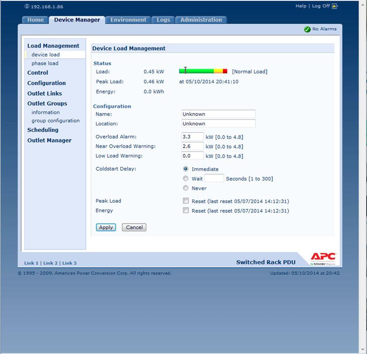
Task: Open Outlet Groups section
Action: (x=47, y=103)
